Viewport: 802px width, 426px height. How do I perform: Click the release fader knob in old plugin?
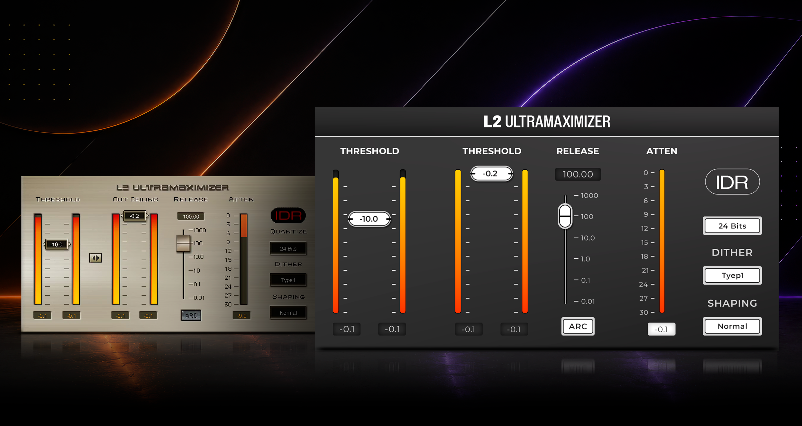pyautogui.click(x=183, y=243)
